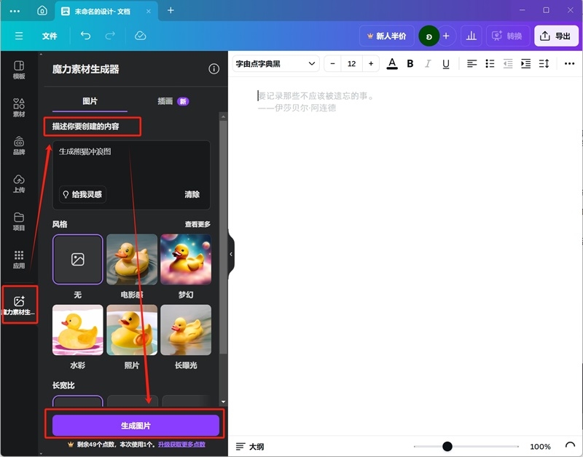Toggle underline formatting

tap(446, 63)
